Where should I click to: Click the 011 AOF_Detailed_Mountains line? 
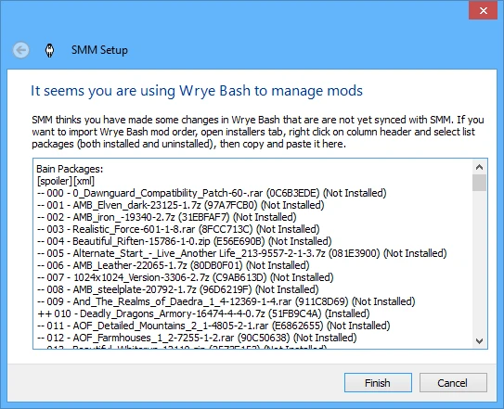pos(213,326)
